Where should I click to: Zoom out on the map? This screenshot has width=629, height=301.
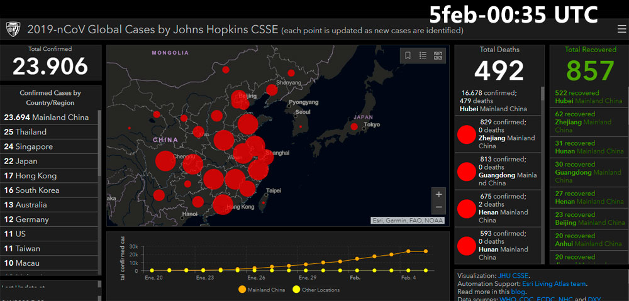439,207
